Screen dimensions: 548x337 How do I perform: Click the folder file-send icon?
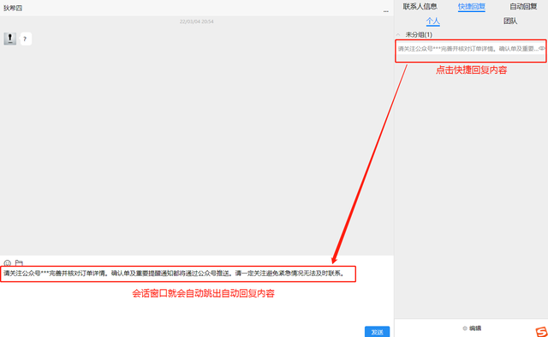click(19, 262)
